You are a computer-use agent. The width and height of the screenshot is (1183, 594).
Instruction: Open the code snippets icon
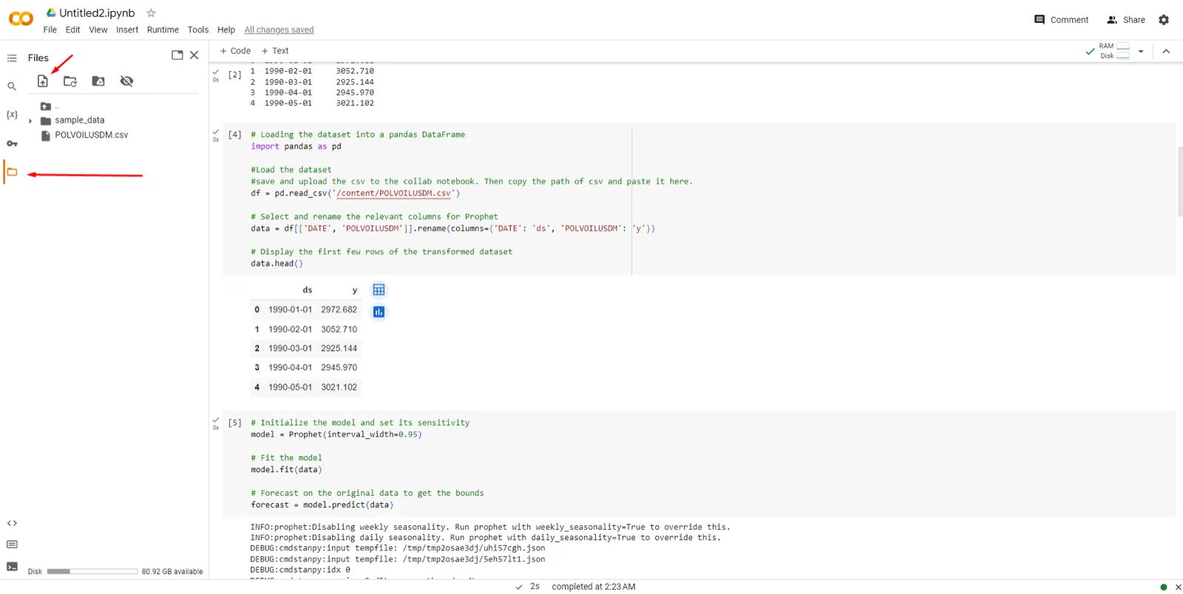pos(12,523)
